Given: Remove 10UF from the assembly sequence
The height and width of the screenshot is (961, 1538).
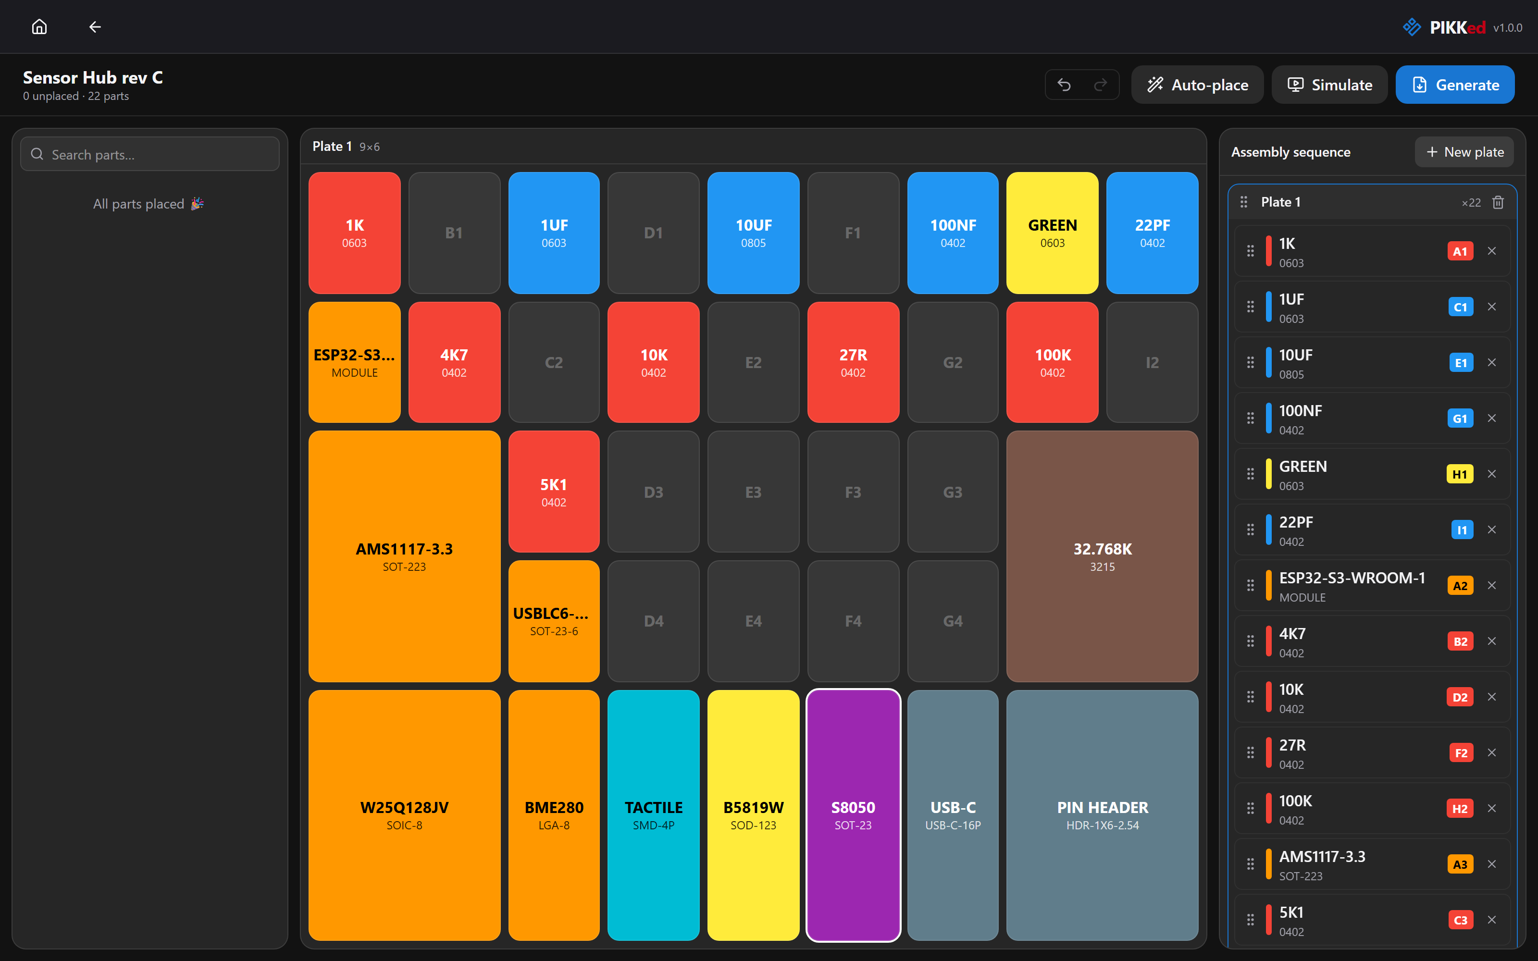Looking at the screenshot, I should click(1491, 362).
